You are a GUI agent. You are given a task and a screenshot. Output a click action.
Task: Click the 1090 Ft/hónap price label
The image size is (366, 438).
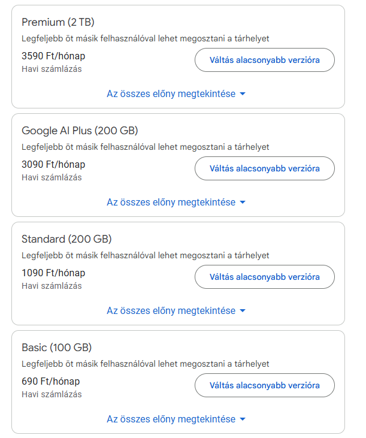(x=53, y=273)
